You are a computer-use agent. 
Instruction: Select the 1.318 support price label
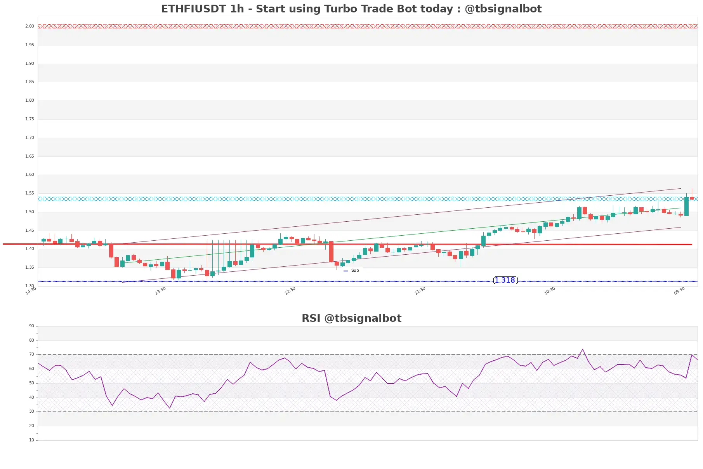505,280
